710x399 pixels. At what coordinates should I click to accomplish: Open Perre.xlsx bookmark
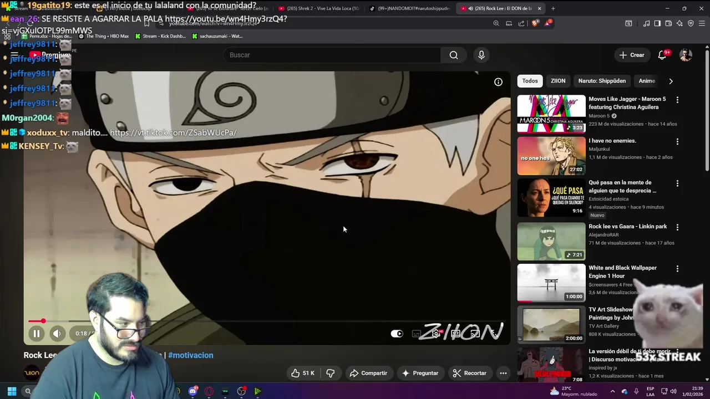tap(46, 36)
